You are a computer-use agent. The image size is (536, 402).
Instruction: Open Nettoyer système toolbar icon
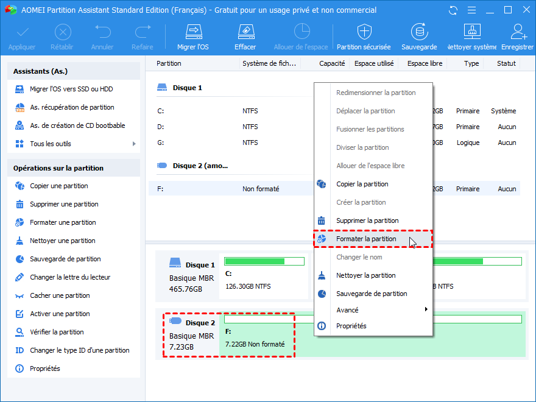tap(472, 32)
